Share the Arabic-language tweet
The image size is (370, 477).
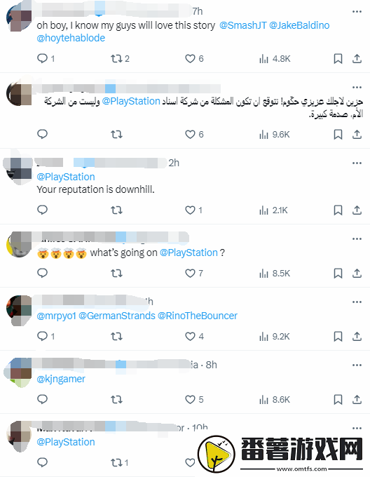pyautogui.click(x=357, y=134)
